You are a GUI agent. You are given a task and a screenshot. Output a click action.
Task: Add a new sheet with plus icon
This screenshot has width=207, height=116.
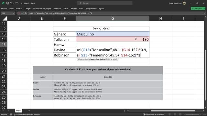29,111
